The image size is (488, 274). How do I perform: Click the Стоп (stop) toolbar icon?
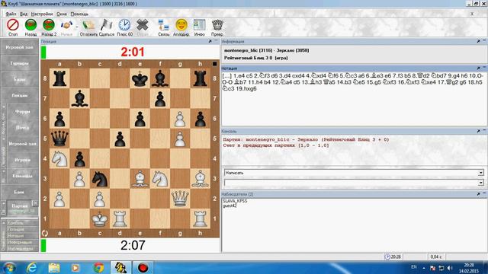click(13, 25)
